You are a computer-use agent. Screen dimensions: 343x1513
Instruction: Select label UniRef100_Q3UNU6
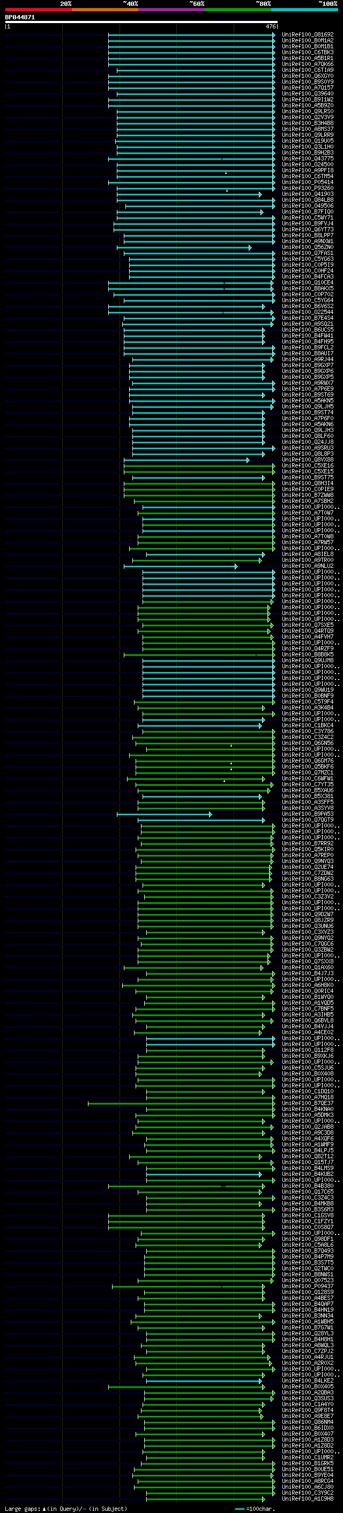pos(308,926)
